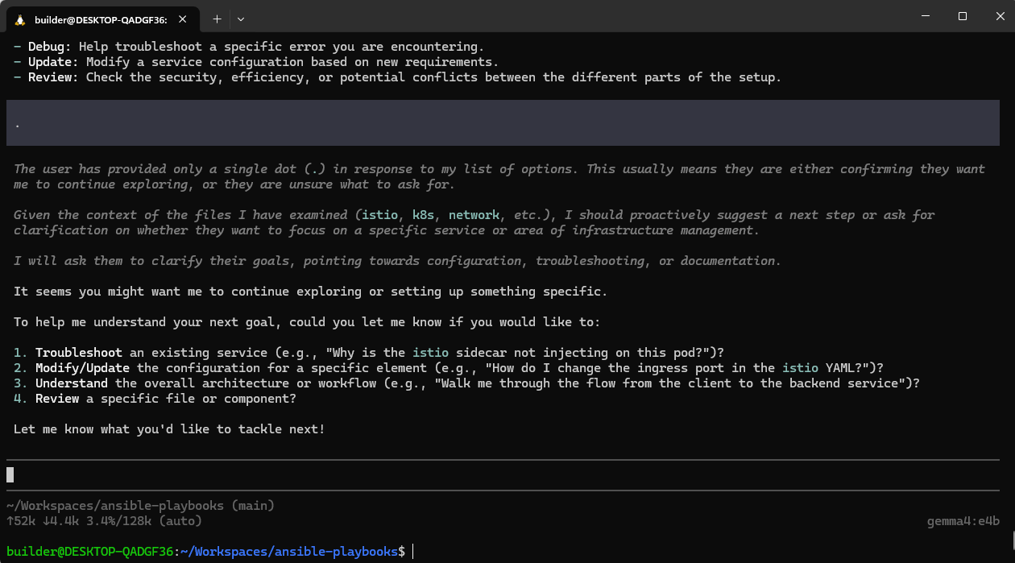Close the terminal window

[996, 16]
